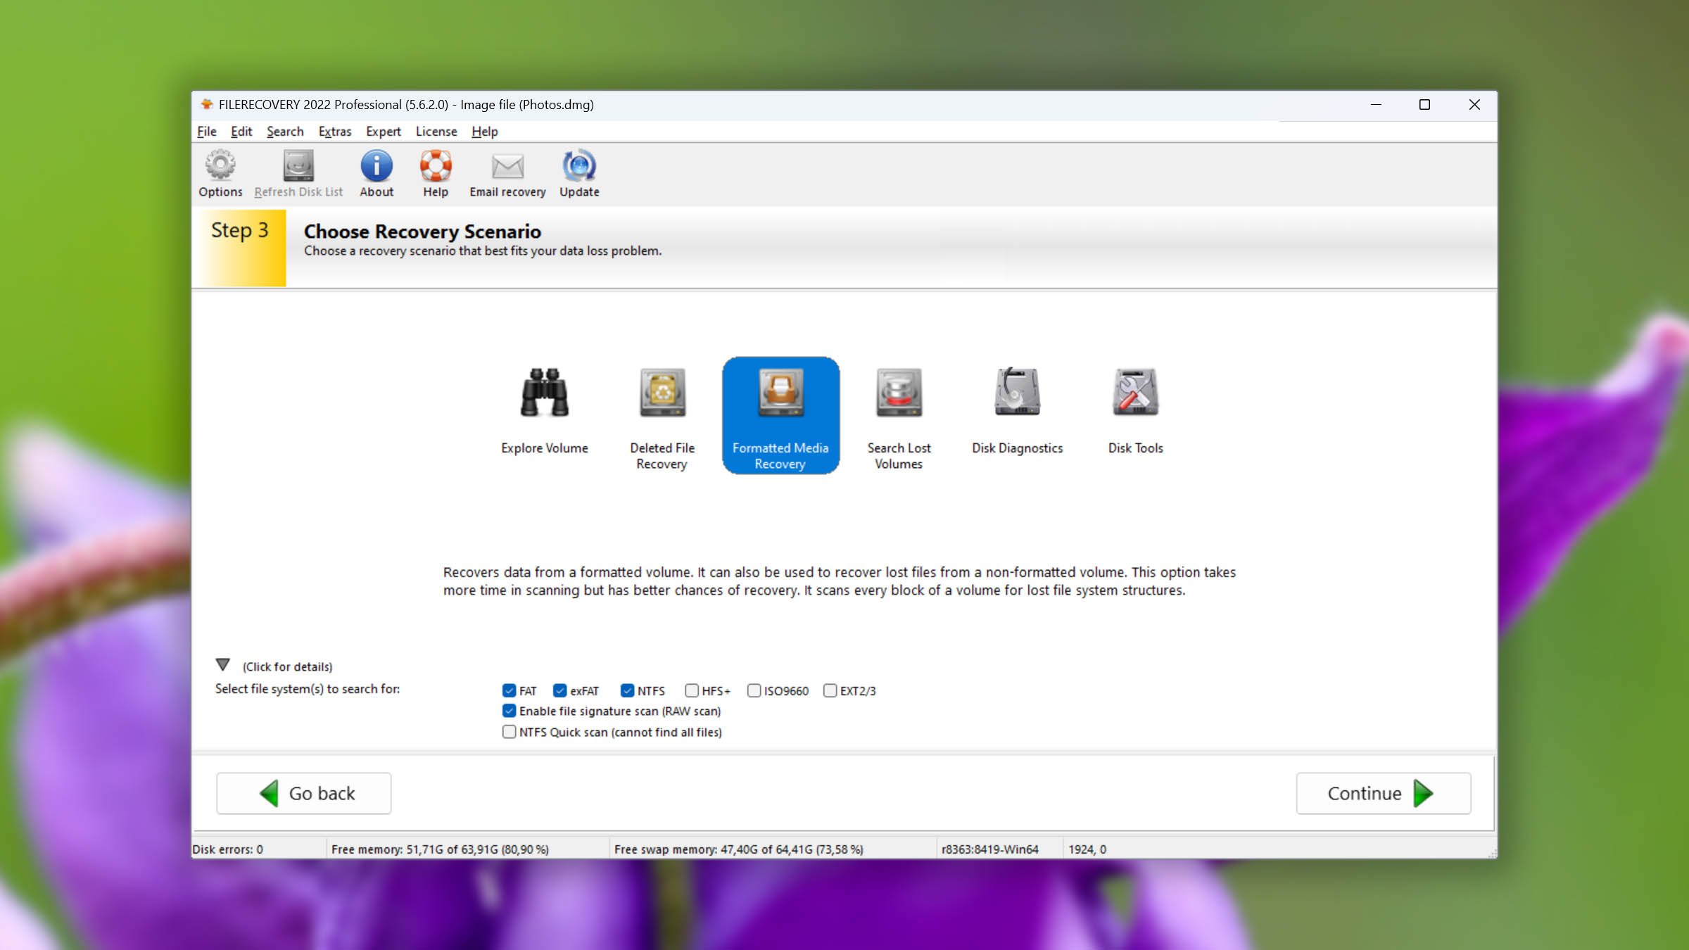Click the r8363:8419-Win64 build text

coord(990,849)
